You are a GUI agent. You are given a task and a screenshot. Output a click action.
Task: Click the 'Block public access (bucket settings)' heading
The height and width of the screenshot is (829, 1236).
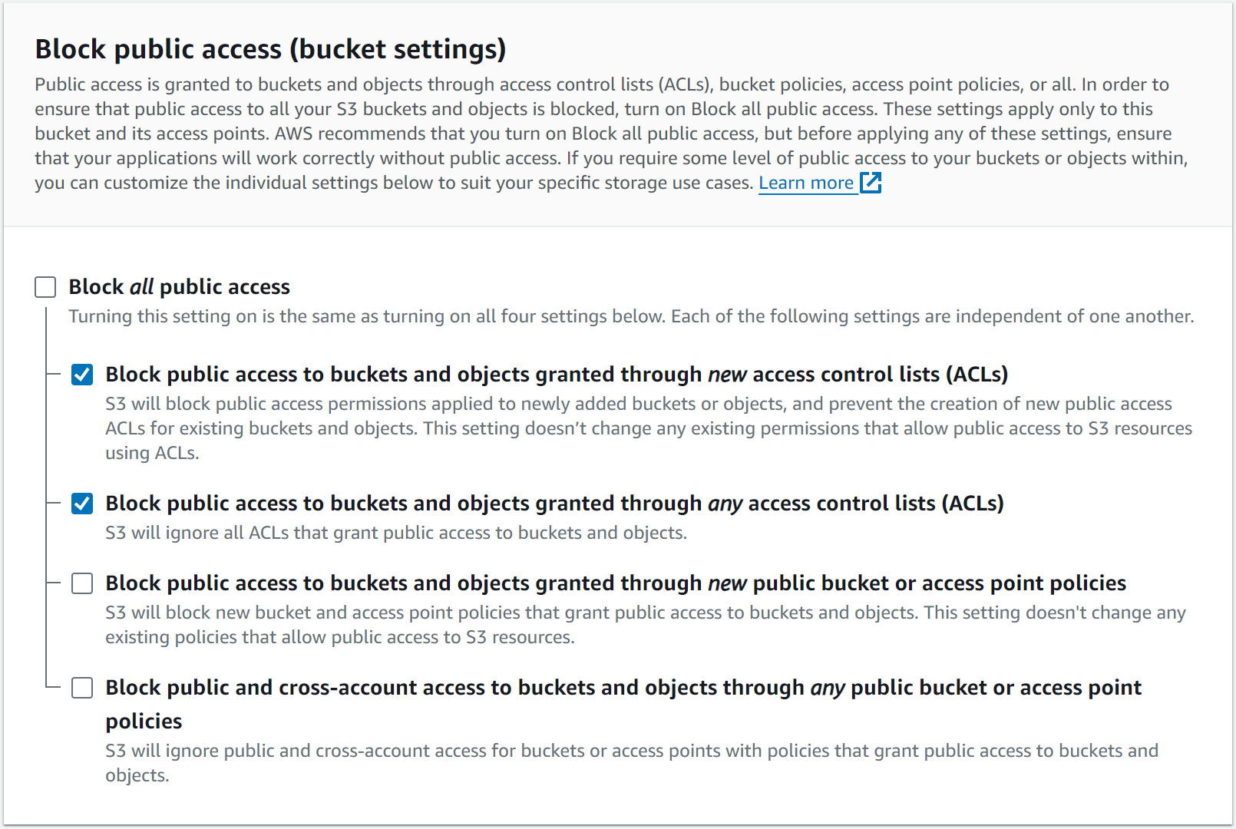[x=270, y=49]
